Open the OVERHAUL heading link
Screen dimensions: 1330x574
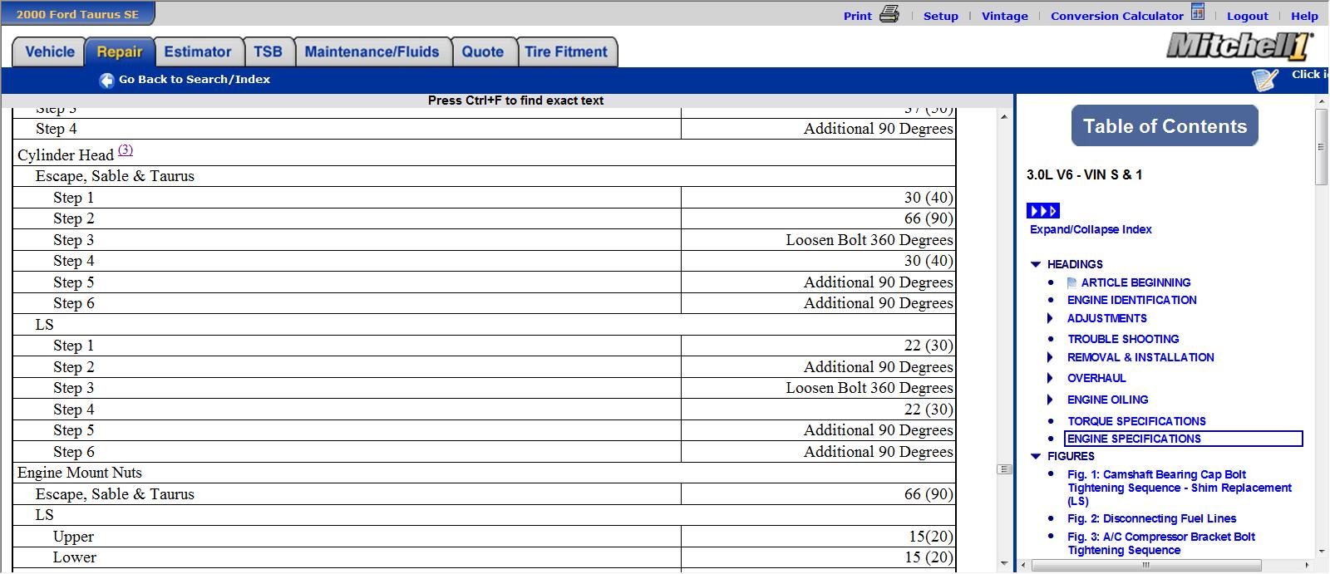point(1096,379)
